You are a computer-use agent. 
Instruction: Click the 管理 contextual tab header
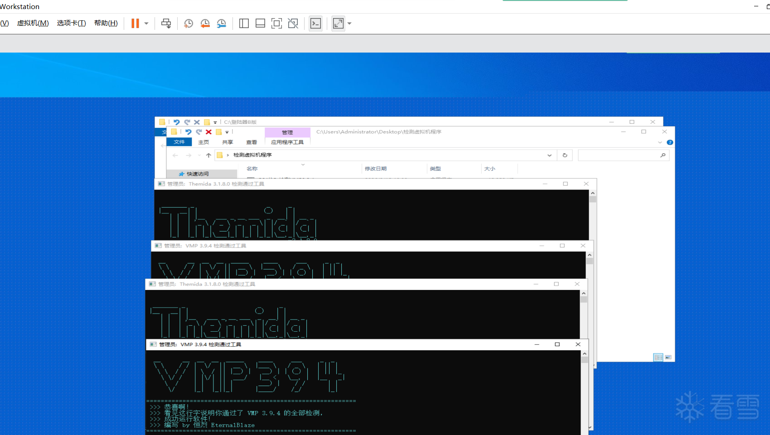point(287,132)
